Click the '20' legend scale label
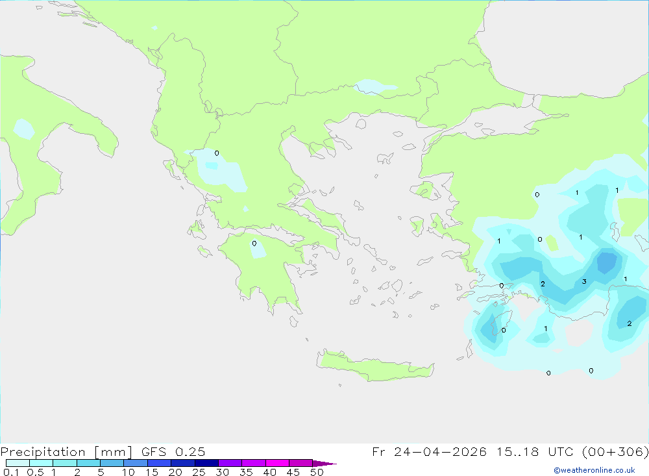Screen dimensions: 649x476 click(x=175, y=472)
